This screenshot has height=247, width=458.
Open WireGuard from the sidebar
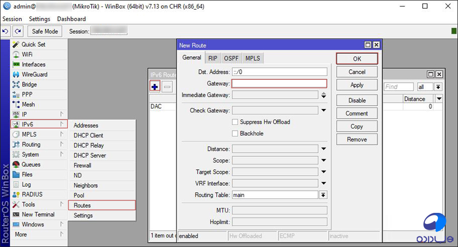pyautogui.click(x=34, y=74)
